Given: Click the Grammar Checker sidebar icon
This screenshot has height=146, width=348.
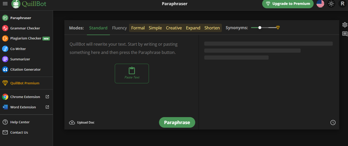Looking at the screenshot, I should 5,28.
